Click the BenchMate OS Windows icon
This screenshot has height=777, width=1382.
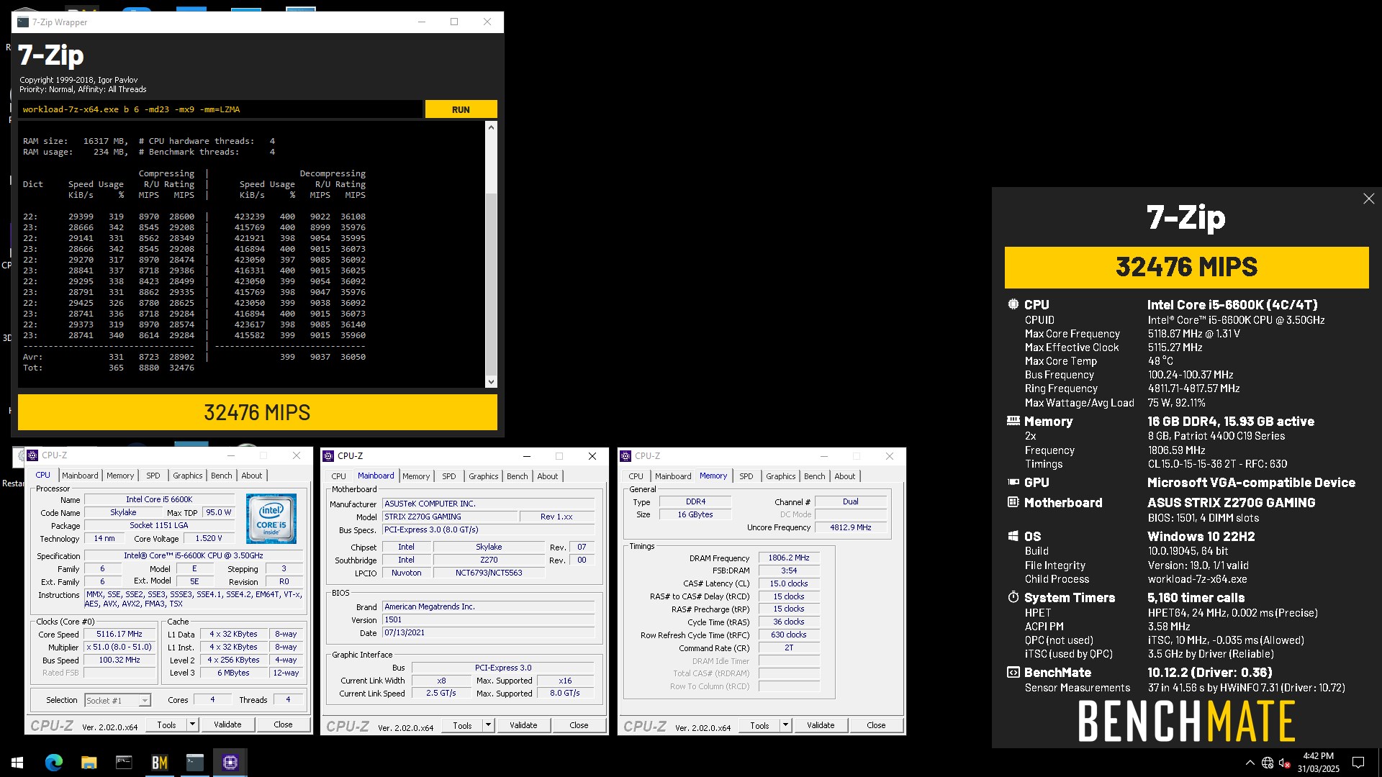tap(1013, 536)
